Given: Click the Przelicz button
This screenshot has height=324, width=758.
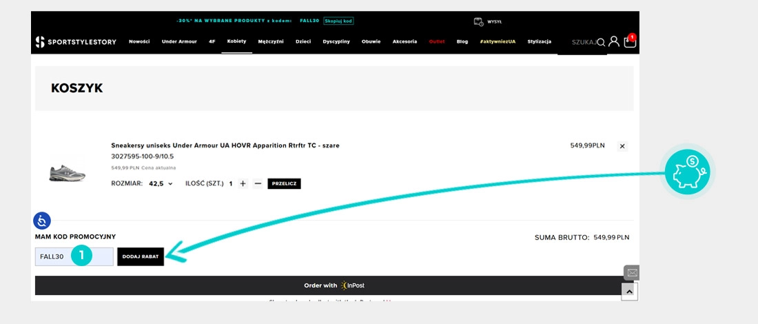Looking at the screenshot, I should tap(284, 184).
